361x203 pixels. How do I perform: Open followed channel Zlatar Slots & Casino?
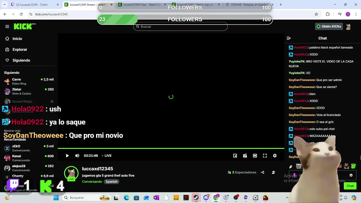(29, 91)
